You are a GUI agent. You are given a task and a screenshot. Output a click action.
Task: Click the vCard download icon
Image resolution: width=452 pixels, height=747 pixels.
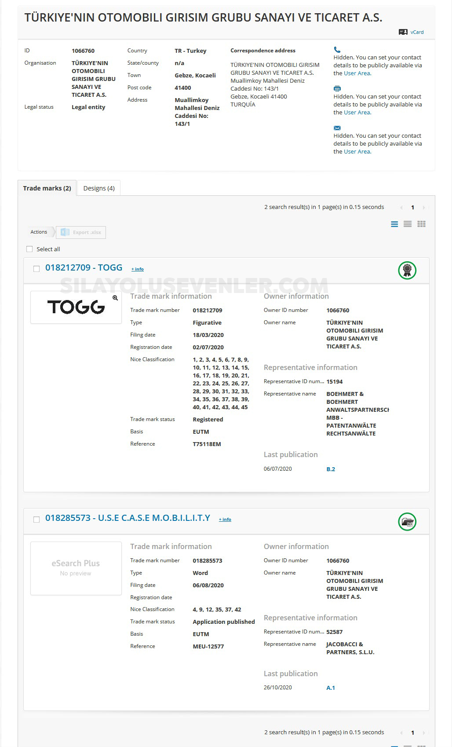(403, 32)
